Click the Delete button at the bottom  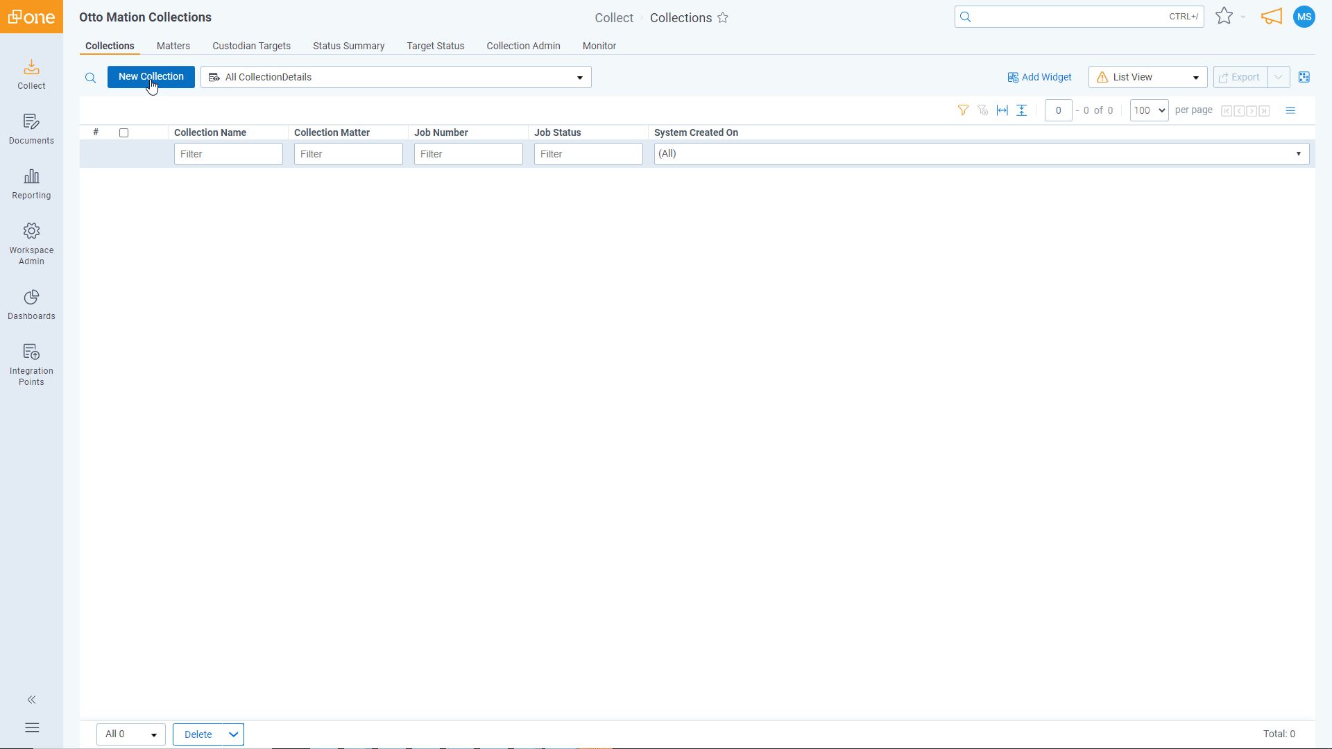198,734
